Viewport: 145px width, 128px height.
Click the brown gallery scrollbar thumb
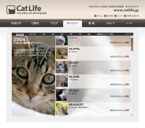coord(132,44)
